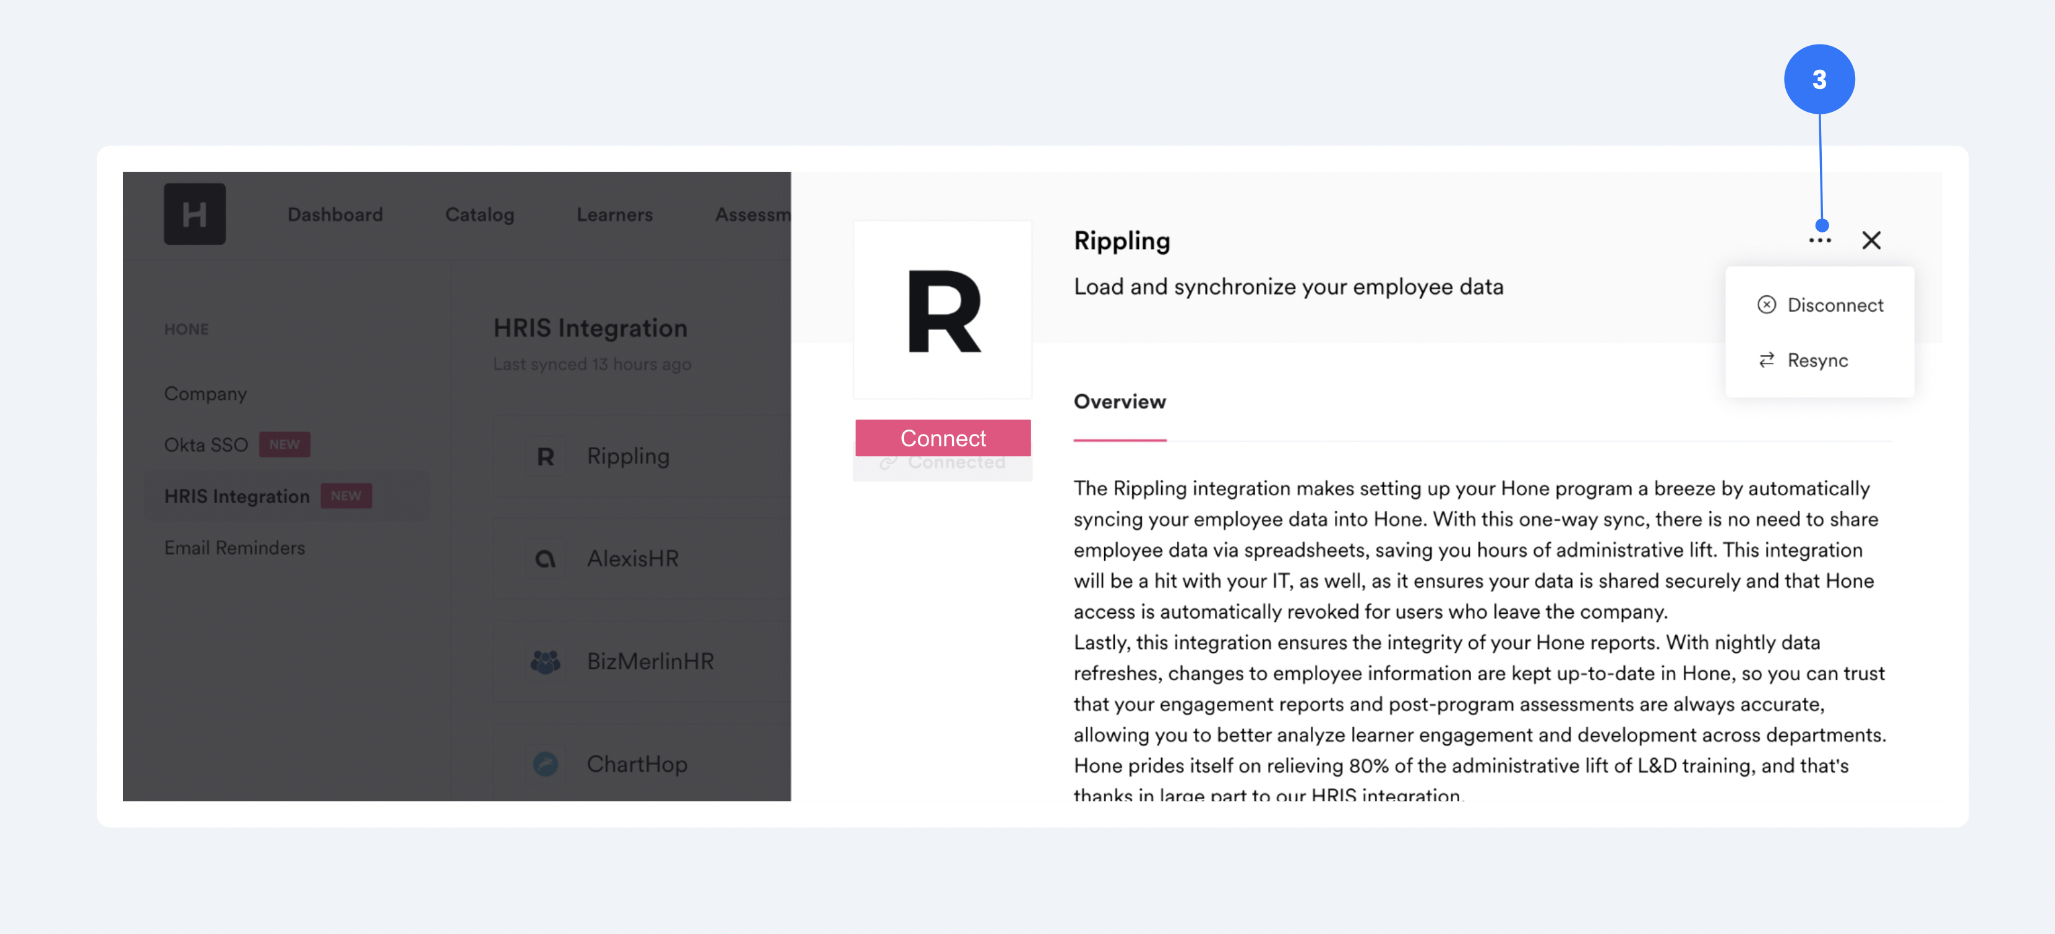
Task: Select the BizMerlinHR integration row
Action: [x=641, y=661]
